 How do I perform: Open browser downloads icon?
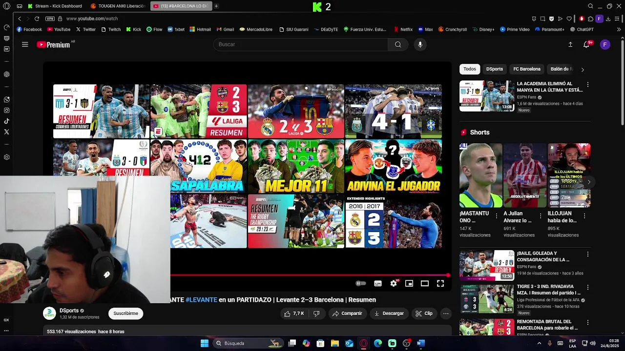[608, 19]
